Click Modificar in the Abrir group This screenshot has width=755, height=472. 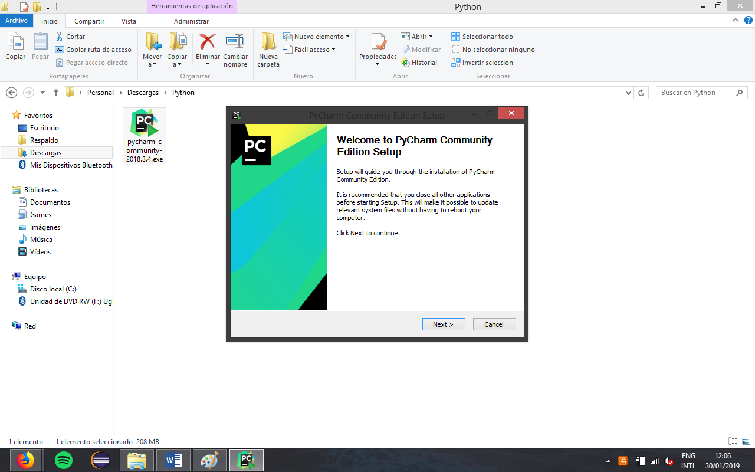coord(421,50)
